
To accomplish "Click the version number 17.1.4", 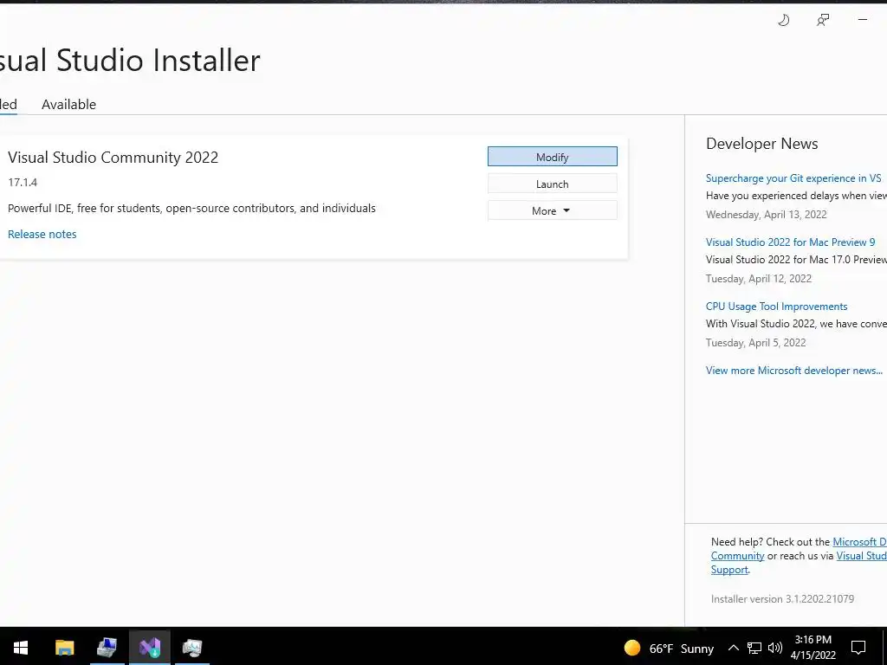I will (x=23, y=182).
